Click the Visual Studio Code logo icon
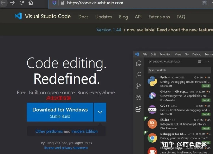Screen dimensions: 213x154 (18, 16)
